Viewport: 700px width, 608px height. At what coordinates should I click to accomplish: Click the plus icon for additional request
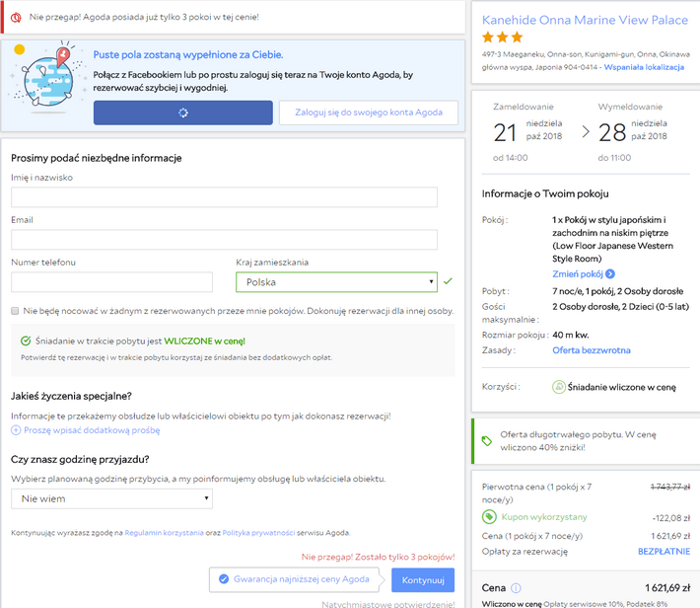(16, 430)
